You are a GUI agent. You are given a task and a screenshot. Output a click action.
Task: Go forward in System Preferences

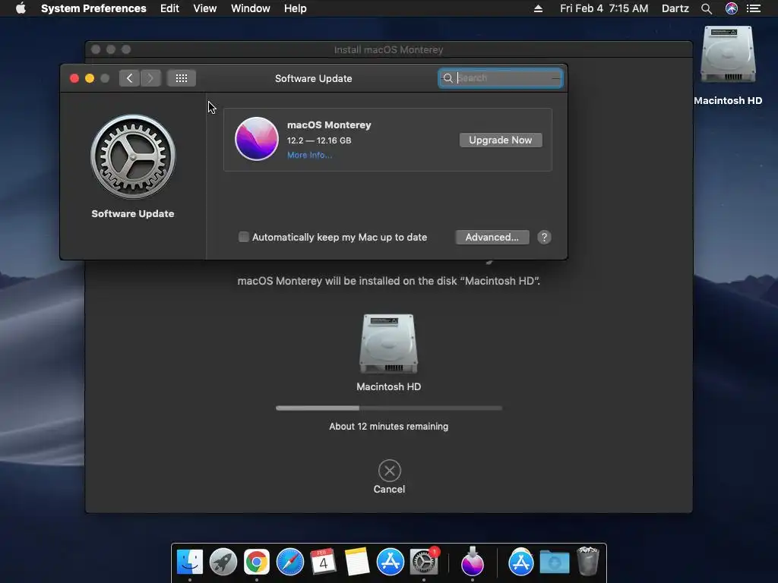tap(150, 78)
